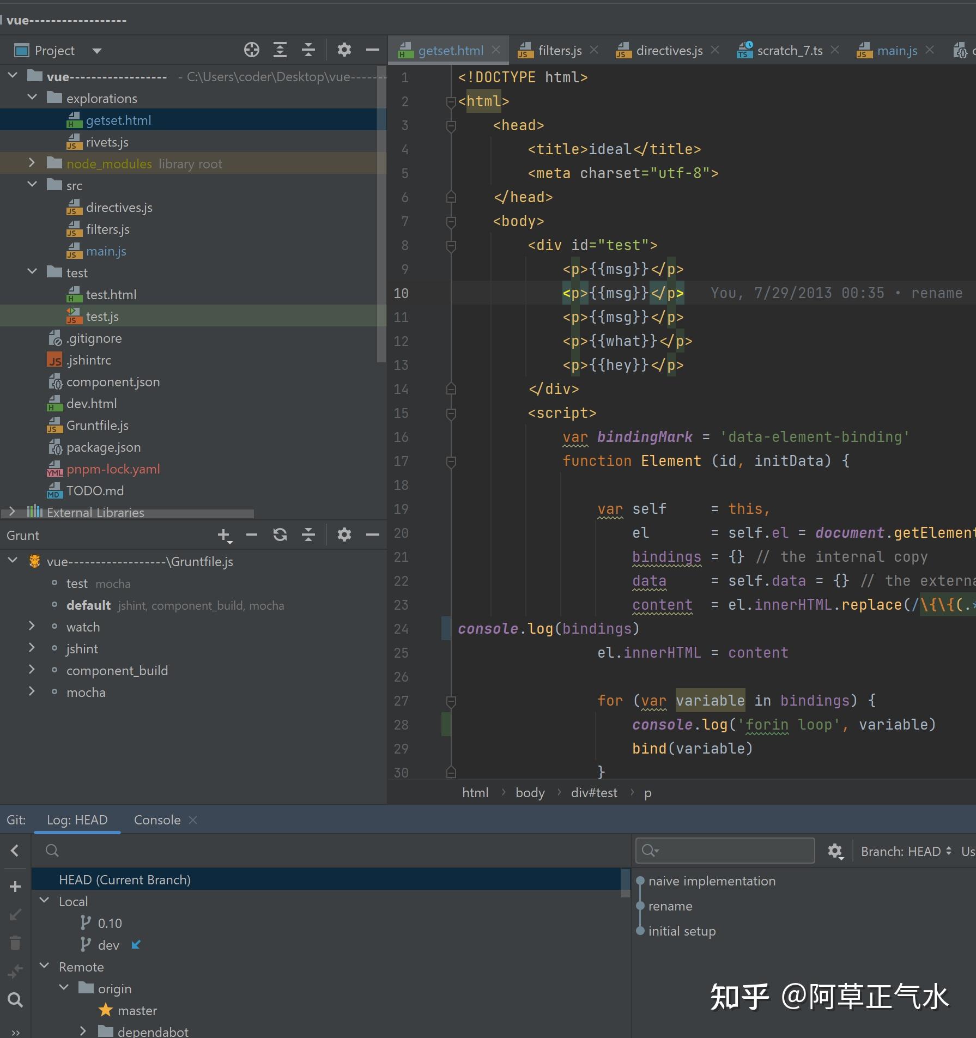Expand the node_modules folder
The height and width of the screenshot is (1038, 976).
[32, 163]
